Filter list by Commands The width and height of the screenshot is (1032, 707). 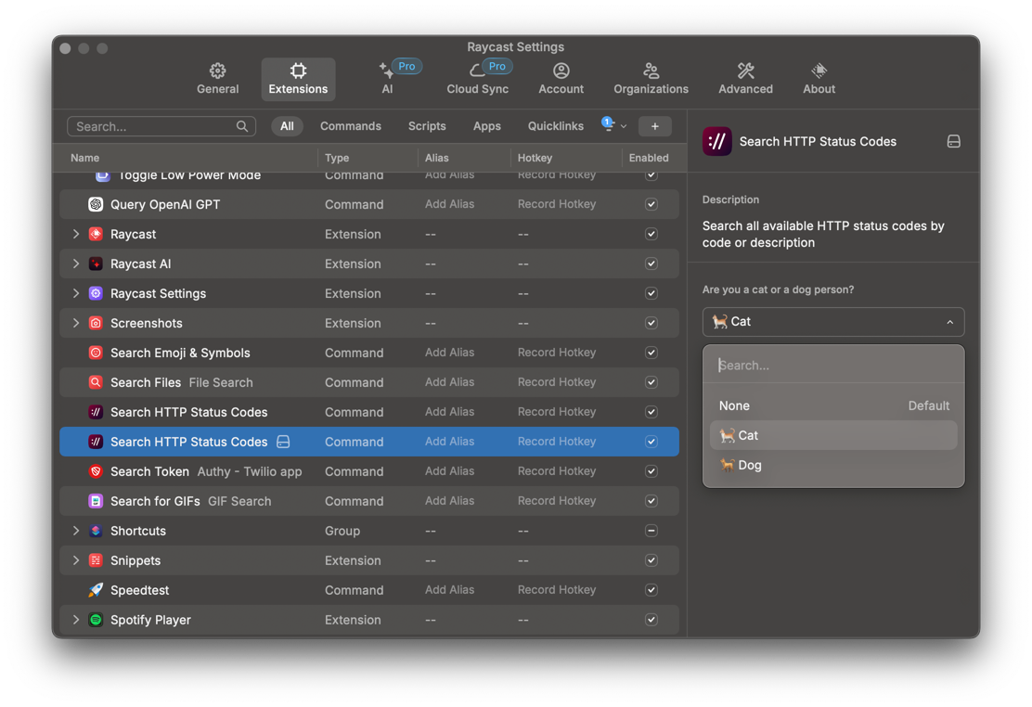350,126
